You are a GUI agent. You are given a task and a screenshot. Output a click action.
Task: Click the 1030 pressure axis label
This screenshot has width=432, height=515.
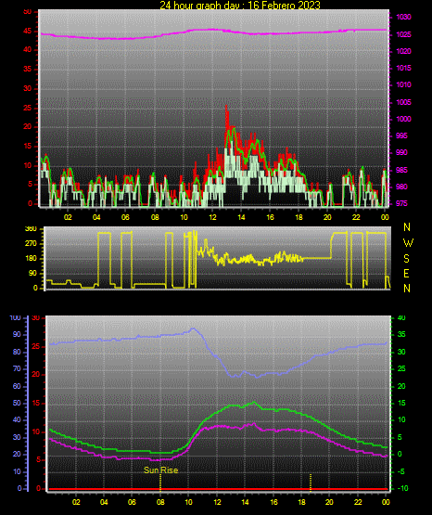coord(403,17)
